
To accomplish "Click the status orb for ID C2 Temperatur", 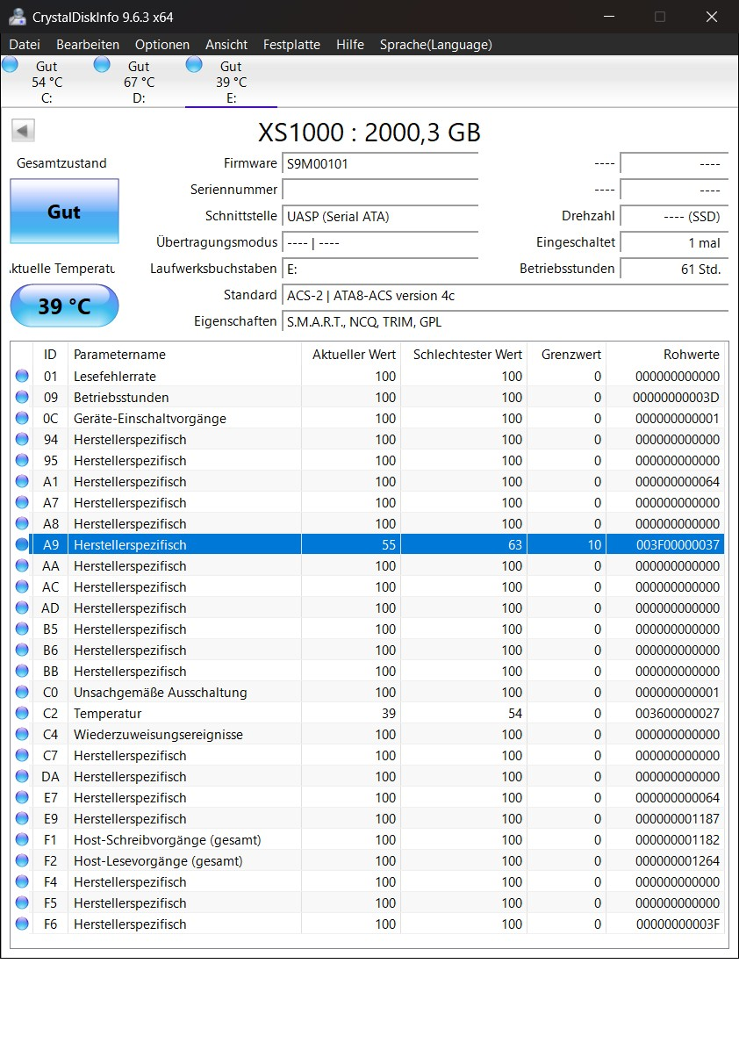I will pos(22,714).
